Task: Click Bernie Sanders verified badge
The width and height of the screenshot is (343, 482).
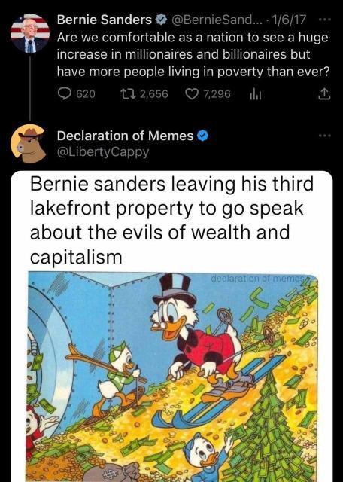Action: click(x=161, y=20)
